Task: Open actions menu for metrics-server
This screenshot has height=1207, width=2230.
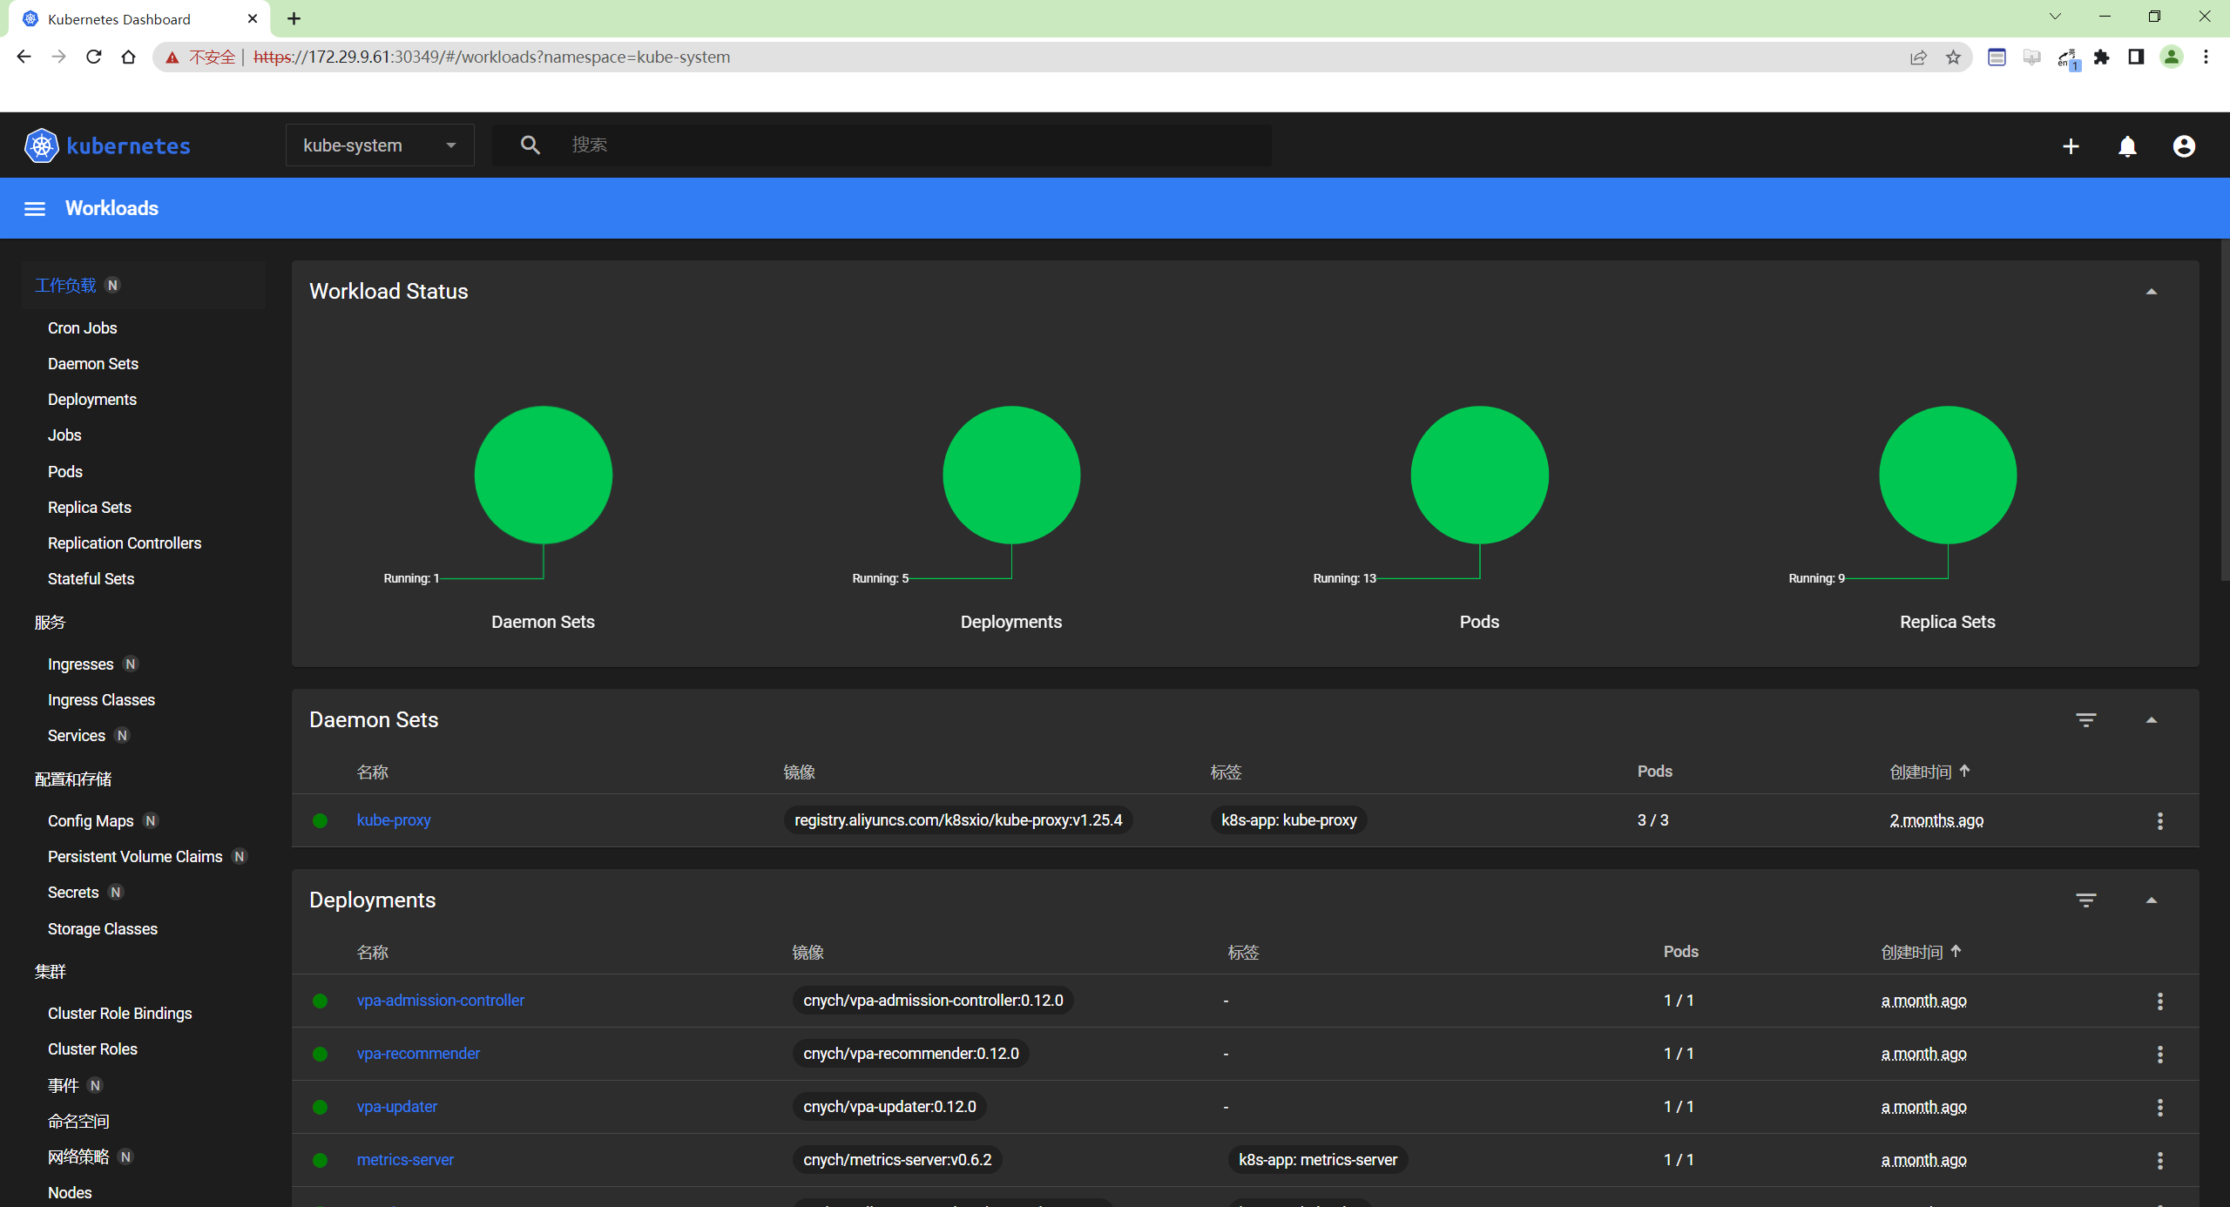Action: click(2159, 1160)
